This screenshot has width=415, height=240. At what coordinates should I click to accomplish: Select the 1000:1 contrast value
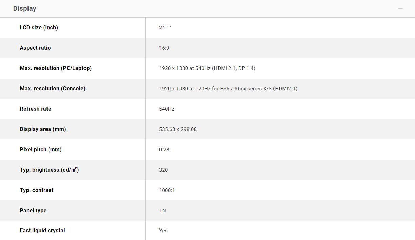[167, 190]
